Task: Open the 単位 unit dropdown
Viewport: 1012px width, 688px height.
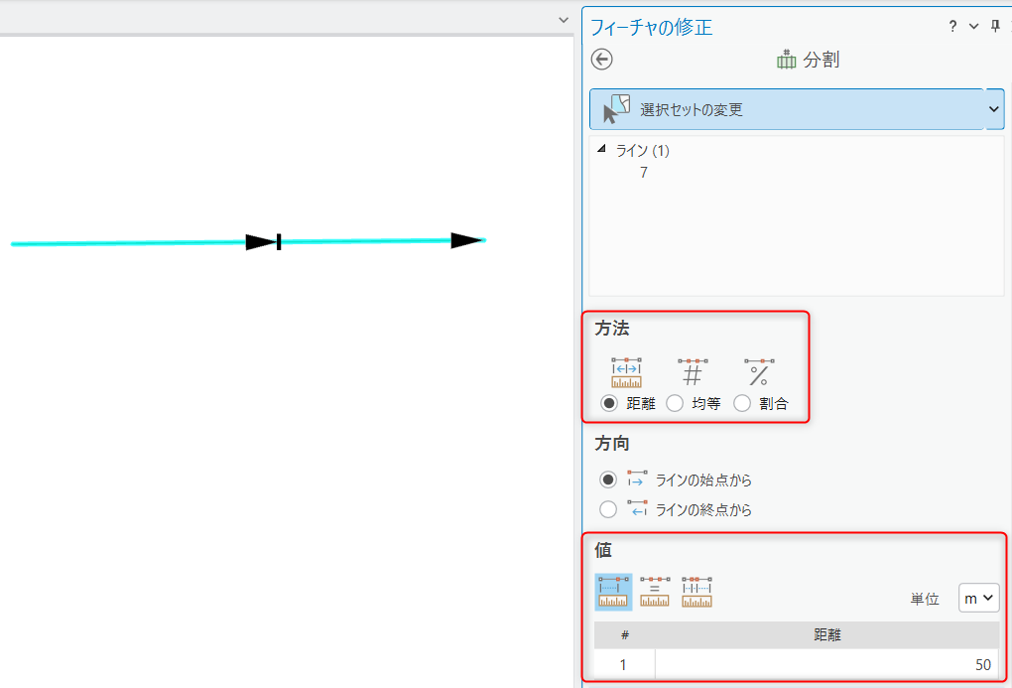Action: [978, 599]
